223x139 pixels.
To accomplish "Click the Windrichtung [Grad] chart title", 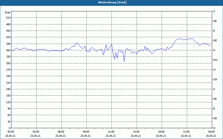I will click(x=112, y=3).
